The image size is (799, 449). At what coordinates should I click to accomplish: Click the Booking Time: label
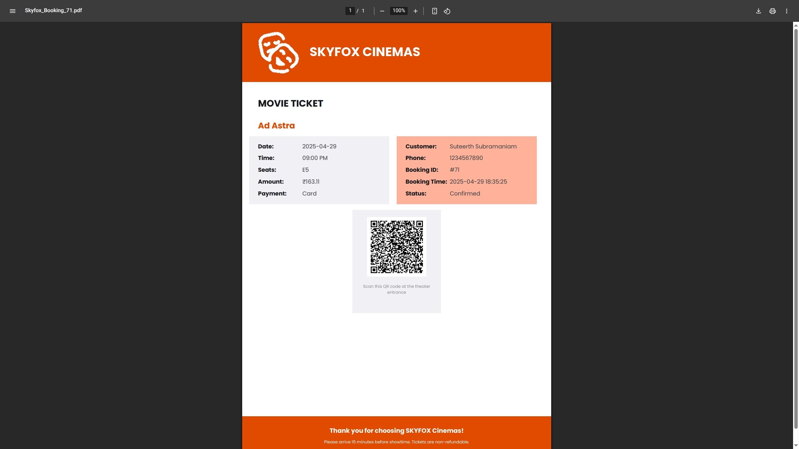(426, 182)
